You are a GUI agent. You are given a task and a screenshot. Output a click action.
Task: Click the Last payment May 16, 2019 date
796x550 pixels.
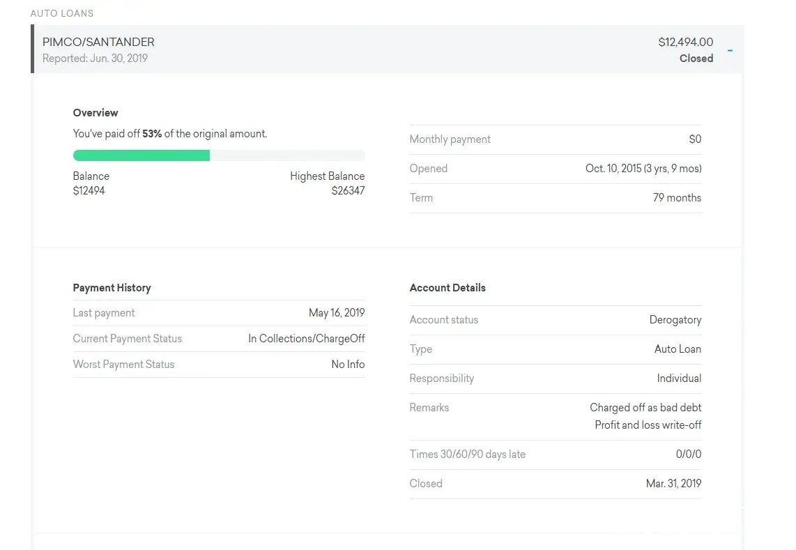pyautogui.click(x=336, y=313)
